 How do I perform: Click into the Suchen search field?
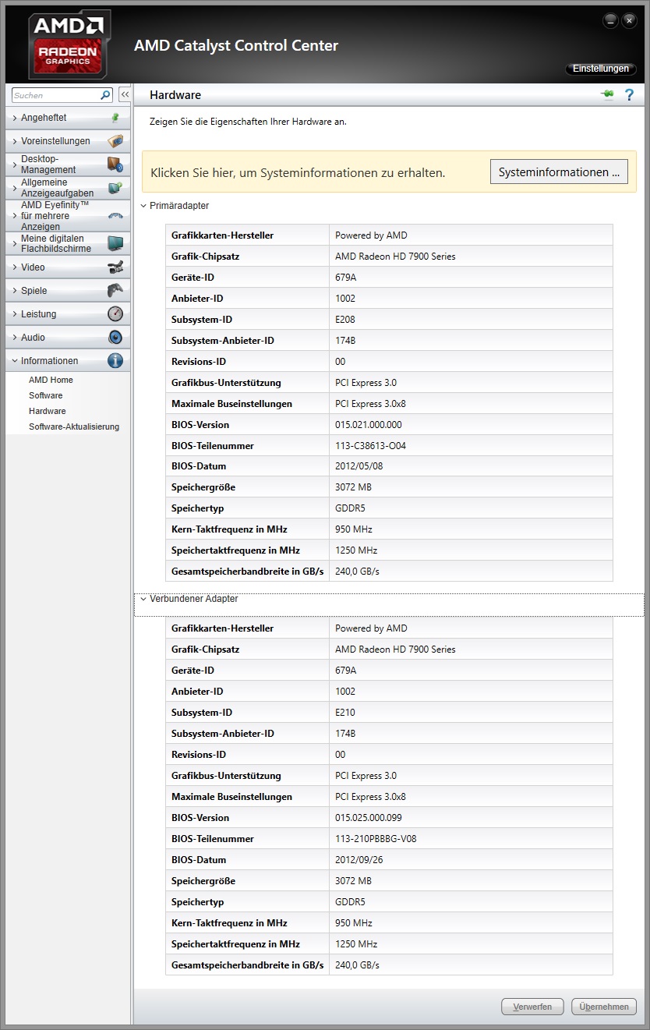[56, 95]
